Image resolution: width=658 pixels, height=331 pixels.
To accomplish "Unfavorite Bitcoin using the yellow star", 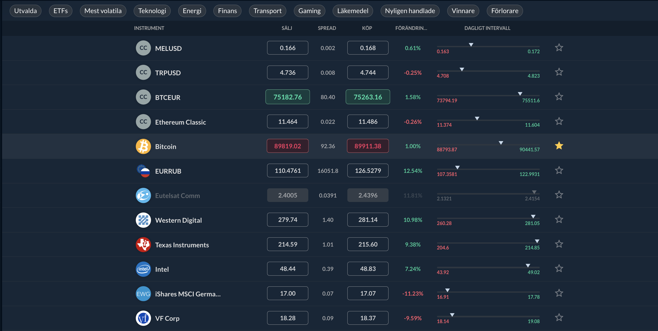I will pos(559,146).
